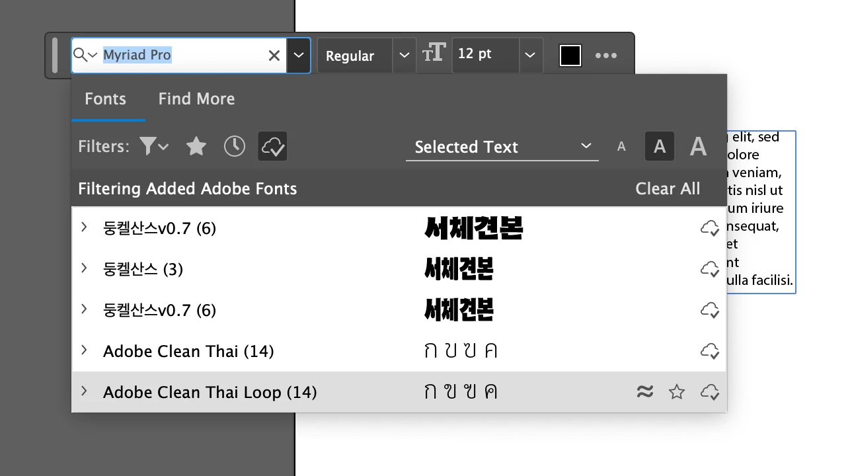
Task: Select the 둥켈산스 (3) font name
Action: pyautogui.click(x=143, y=269)
